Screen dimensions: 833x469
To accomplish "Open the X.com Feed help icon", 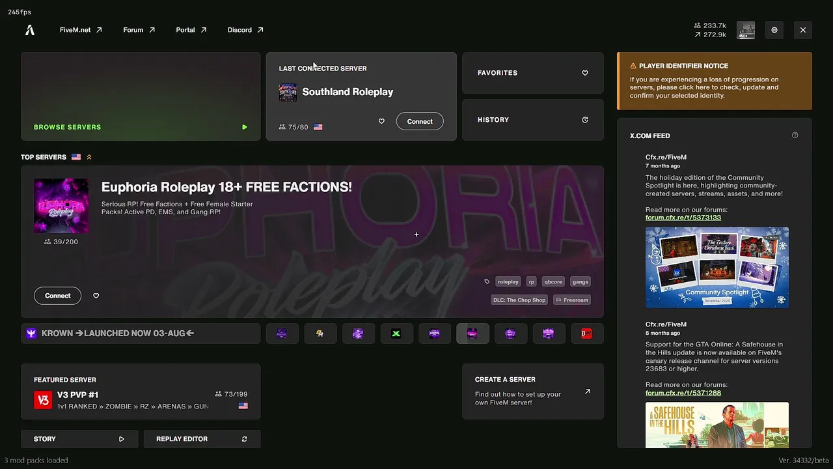I will coord(795,135).
